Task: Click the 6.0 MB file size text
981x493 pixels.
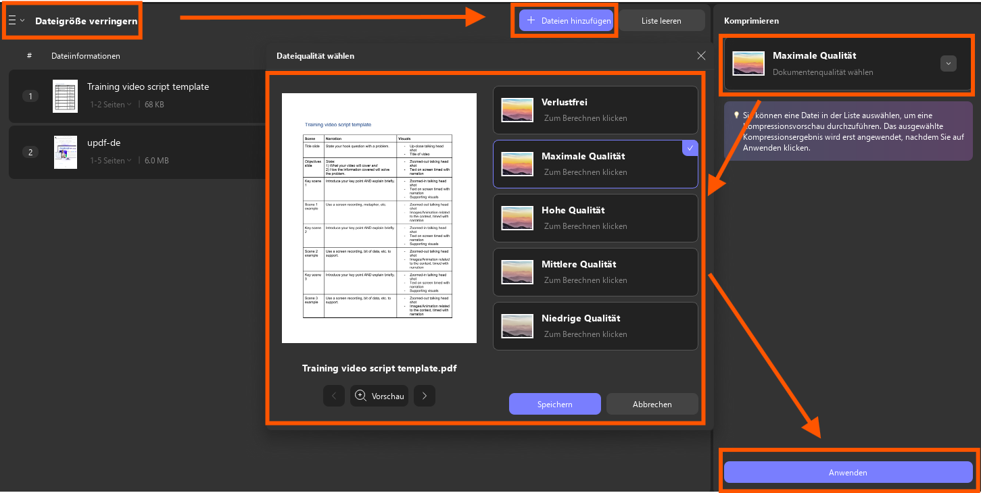Action: pyautogui.click(x=157, y=161)
